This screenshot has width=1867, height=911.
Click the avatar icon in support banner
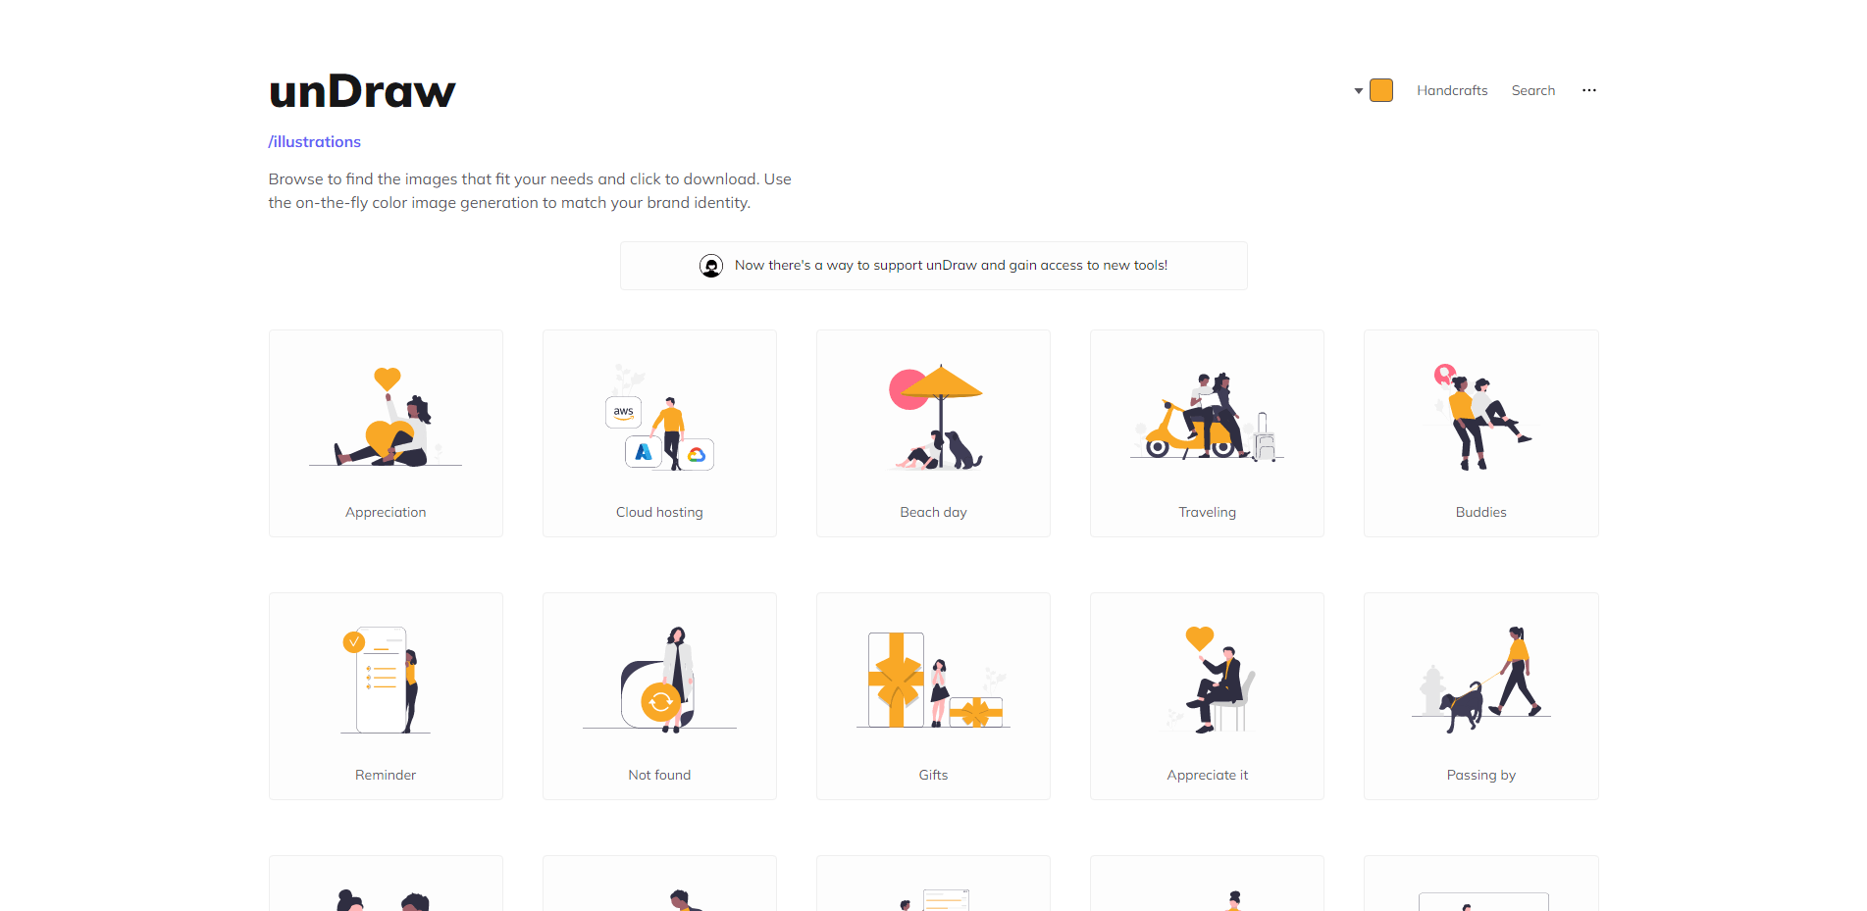coord(711,266)
